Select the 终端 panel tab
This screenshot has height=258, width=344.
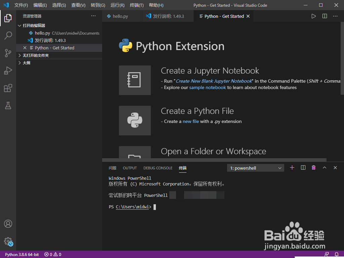click(182, 168)
